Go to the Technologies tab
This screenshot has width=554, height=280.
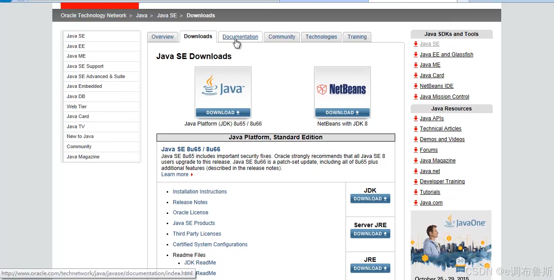pos(321,37)
